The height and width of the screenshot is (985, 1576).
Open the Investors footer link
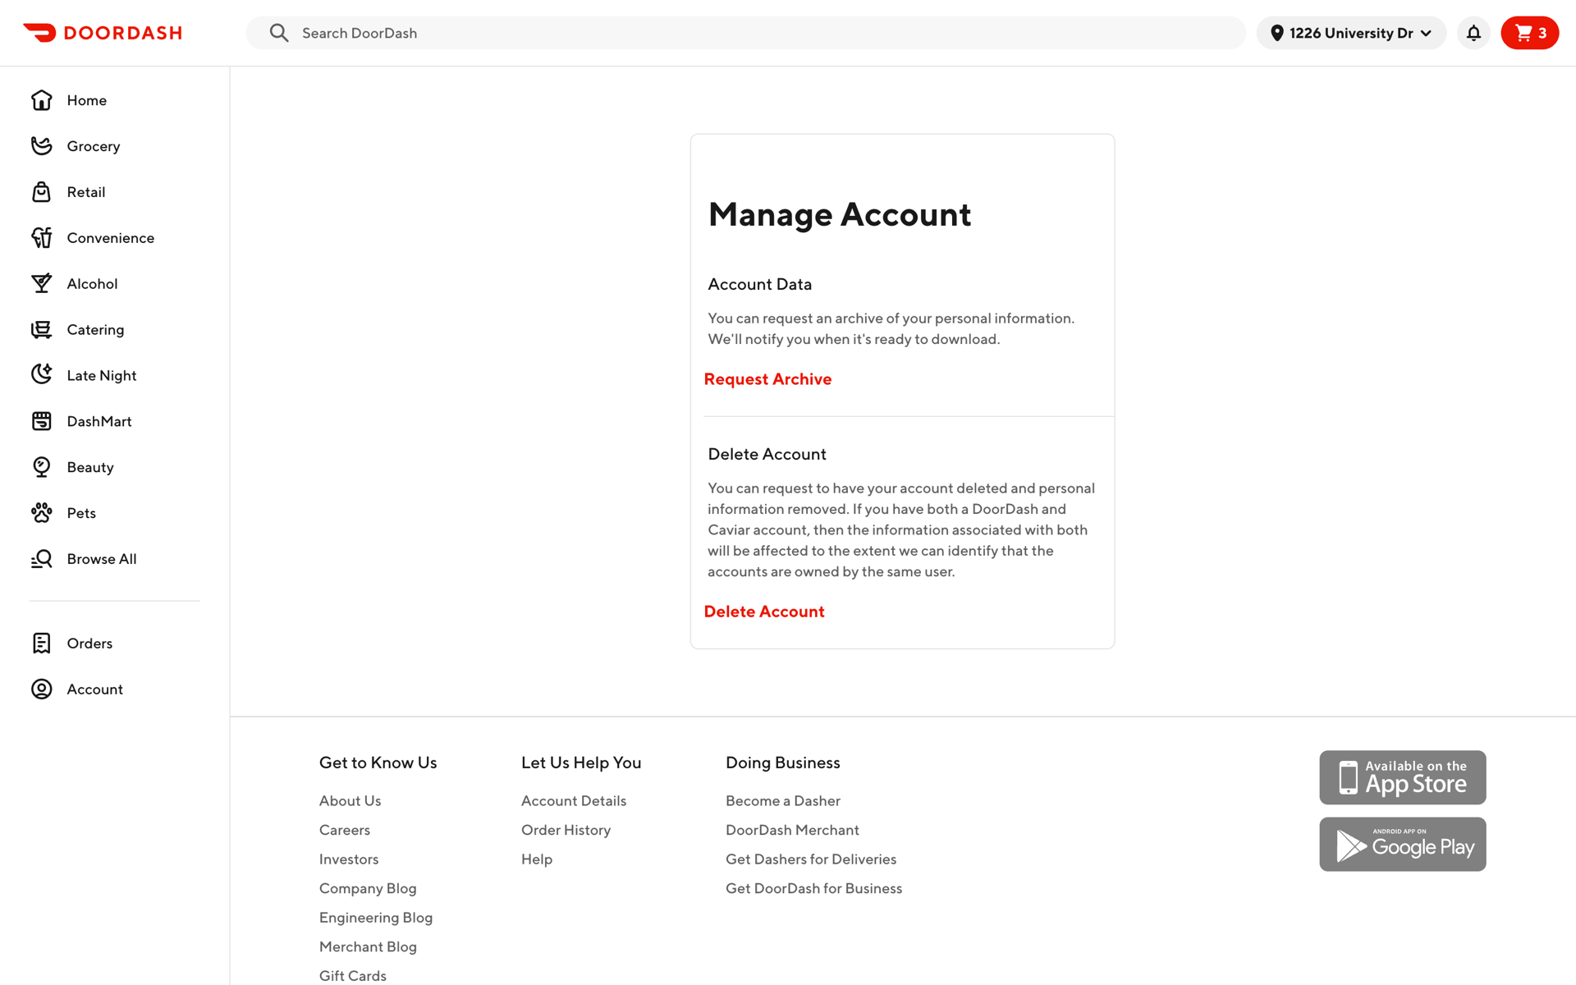click(349, 859)
